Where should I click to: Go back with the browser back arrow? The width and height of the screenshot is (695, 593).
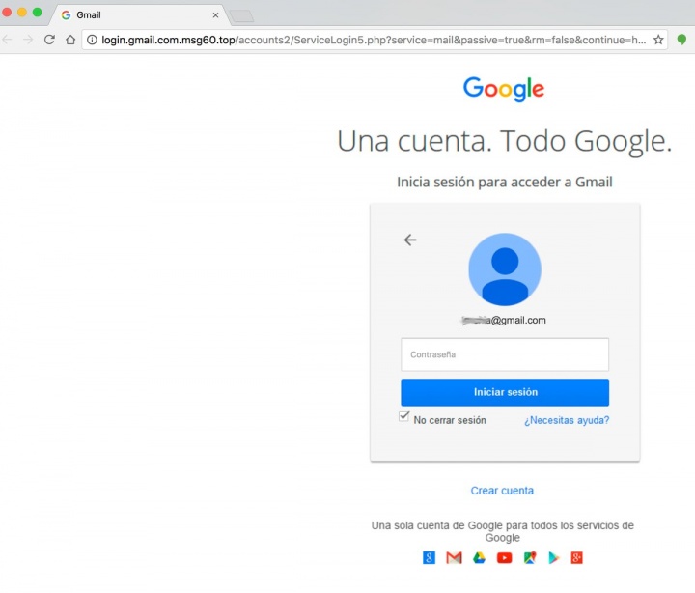pos(7,40)
